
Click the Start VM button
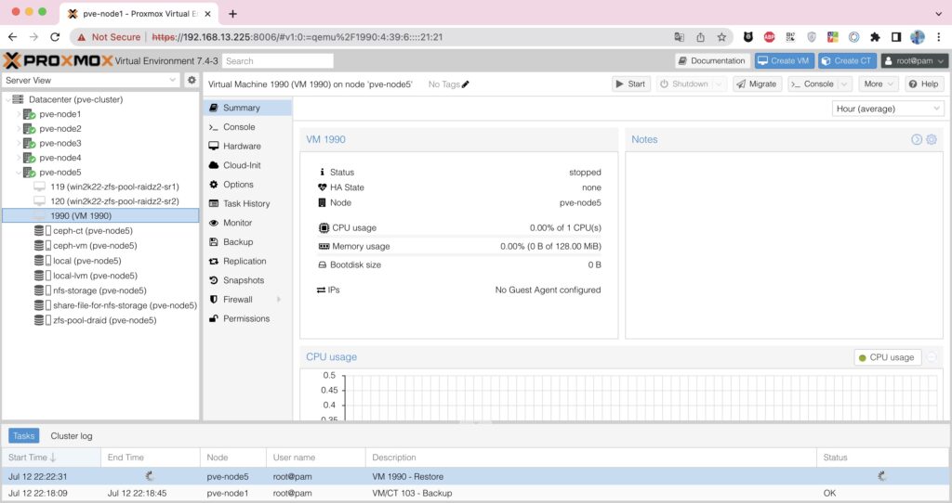631,84
